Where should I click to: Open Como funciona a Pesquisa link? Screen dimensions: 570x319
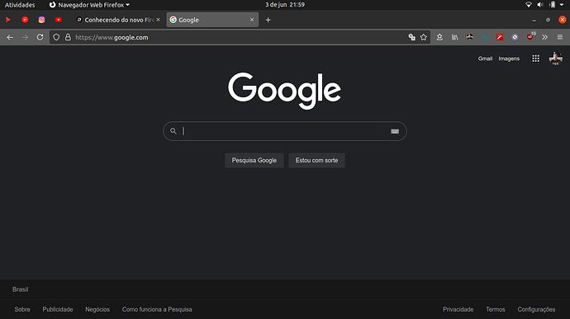pyautogui.click(x=157, y=309)
